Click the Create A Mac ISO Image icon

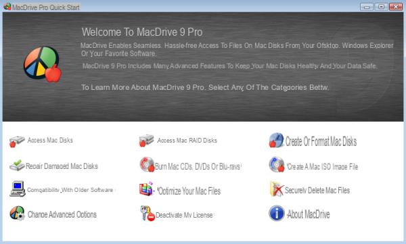[x=277, y=164]
